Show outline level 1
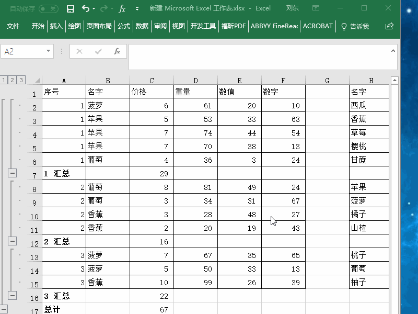 [x=4, y=80]
